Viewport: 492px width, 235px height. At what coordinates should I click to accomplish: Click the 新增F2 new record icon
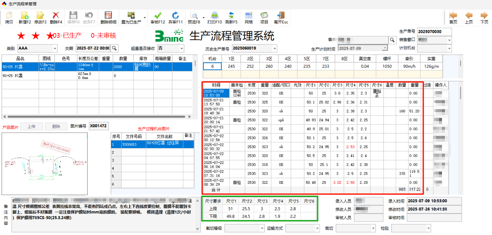coord(25,16)
